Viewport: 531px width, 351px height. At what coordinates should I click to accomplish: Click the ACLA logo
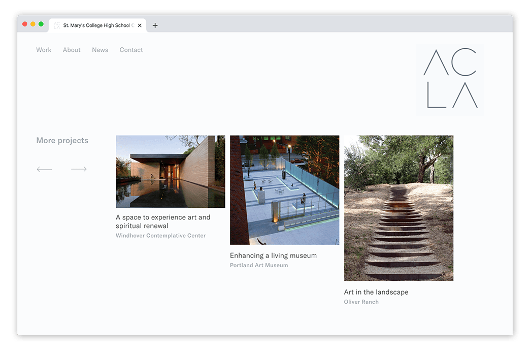(x=450, y=79)
